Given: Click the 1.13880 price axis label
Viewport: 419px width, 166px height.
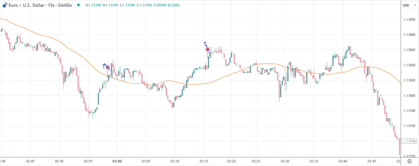Looking at the screenshot, I should 409,35.
